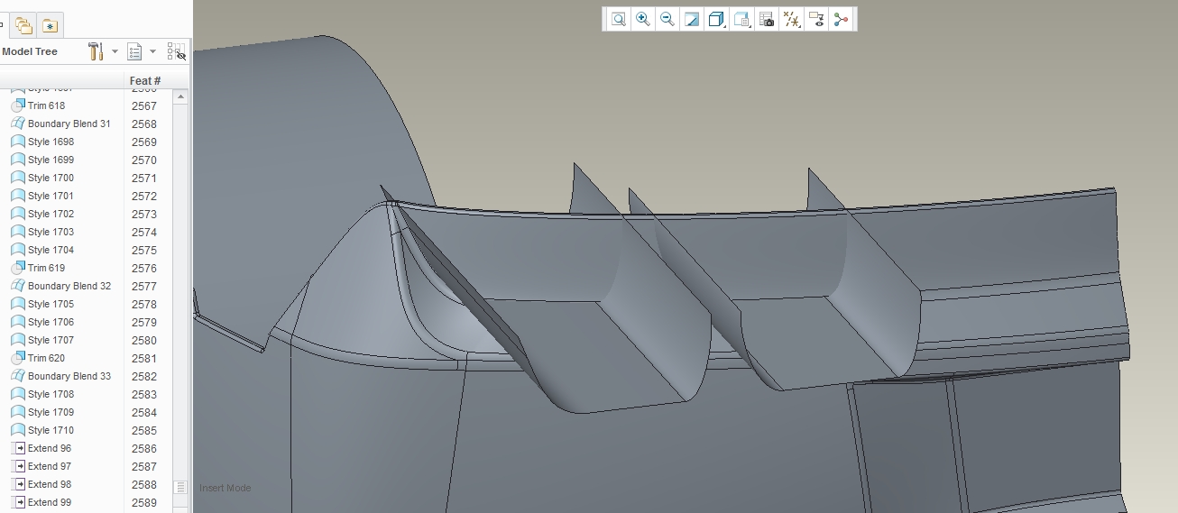This screenshot has height=513, width=1178.
Task: Click the Boundary Blend 31 feature icon
Action: [18, 124]
